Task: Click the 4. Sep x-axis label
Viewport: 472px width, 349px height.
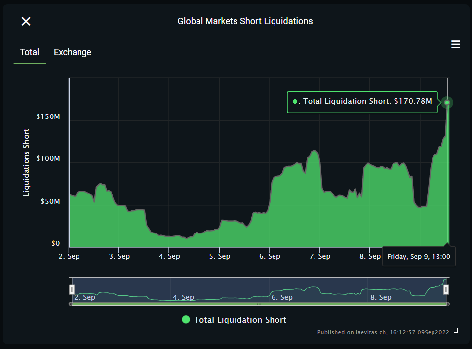Action: 169,256
